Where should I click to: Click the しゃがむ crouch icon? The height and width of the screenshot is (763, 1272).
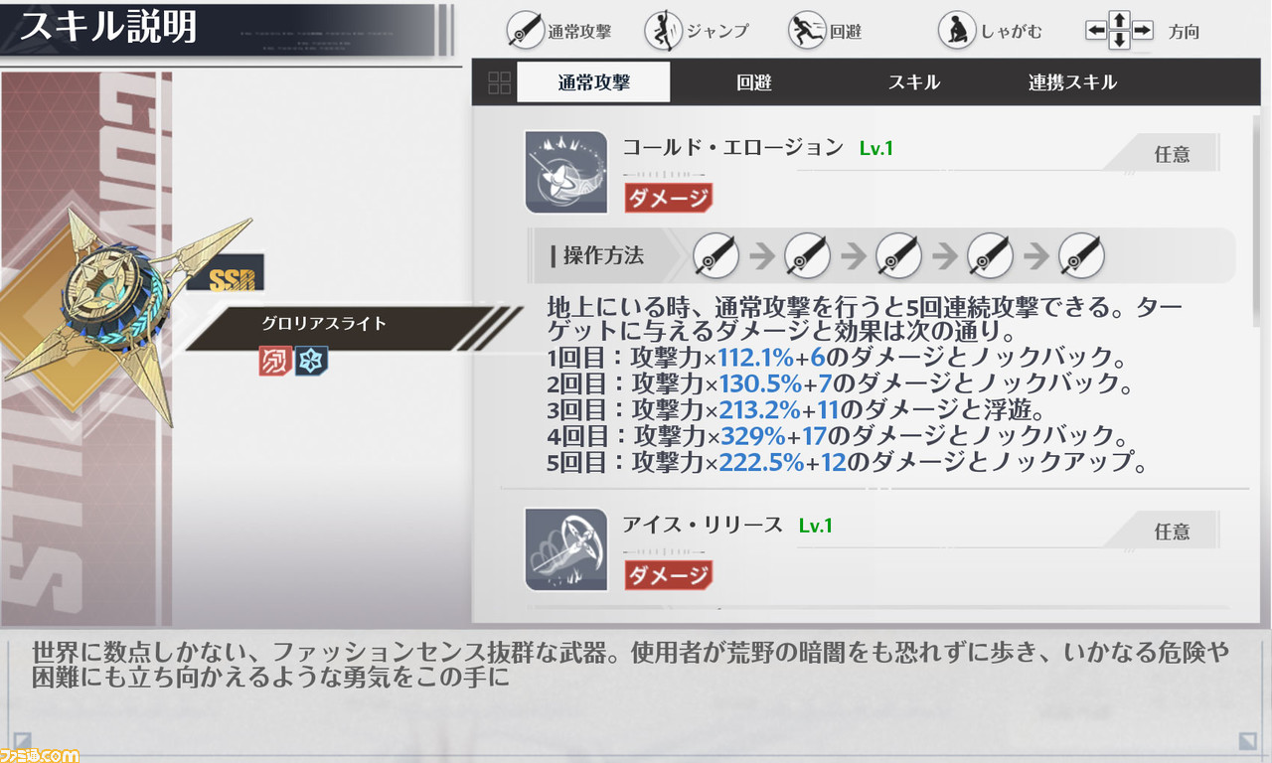[x=957, y=31]
